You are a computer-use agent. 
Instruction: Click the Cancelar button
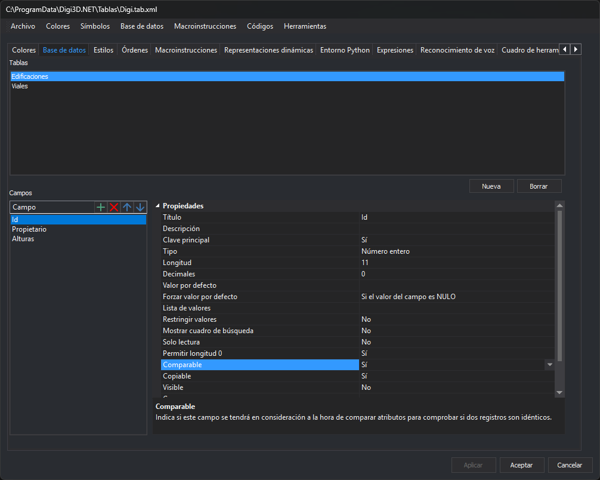(570, 465)
